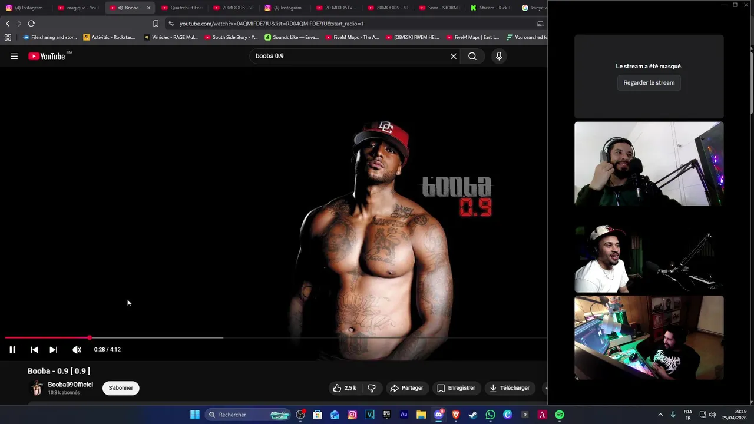754x424 pixels.
Task: Like the video with 2,5 k likes
Action: click(x=345, y=388)
